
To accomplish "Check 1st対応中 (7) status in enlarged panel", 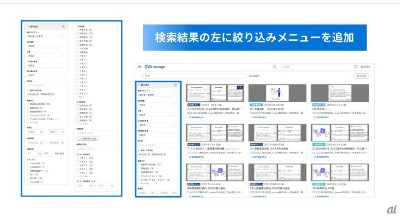I will point(28,163).
